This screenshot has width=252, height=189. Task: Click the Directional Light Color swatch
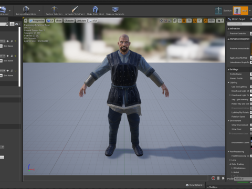tap(251, 96)
